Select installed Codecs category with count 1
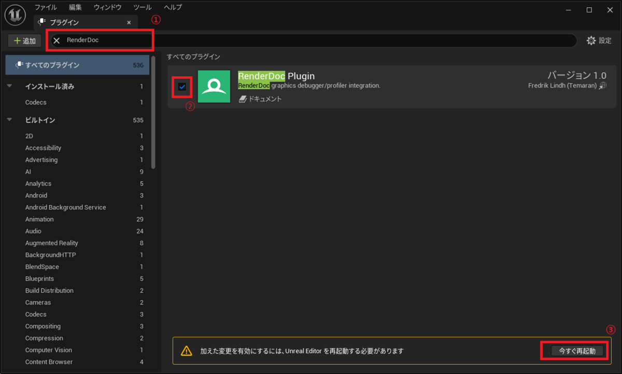The width and height of the screenshot is (622, 374). point(77,103)
